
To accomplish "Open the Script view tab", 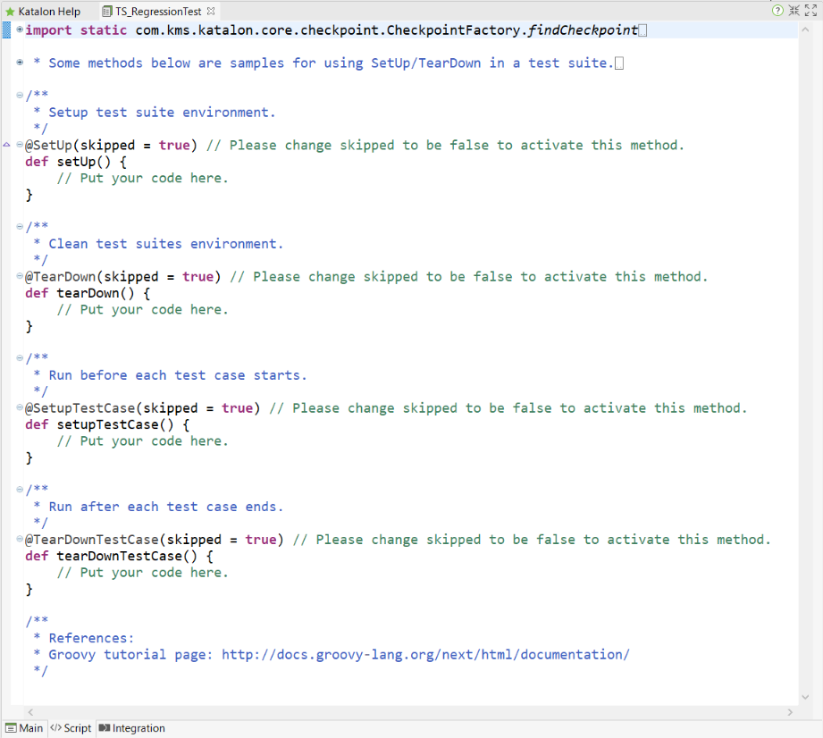I will coord(71,728).
